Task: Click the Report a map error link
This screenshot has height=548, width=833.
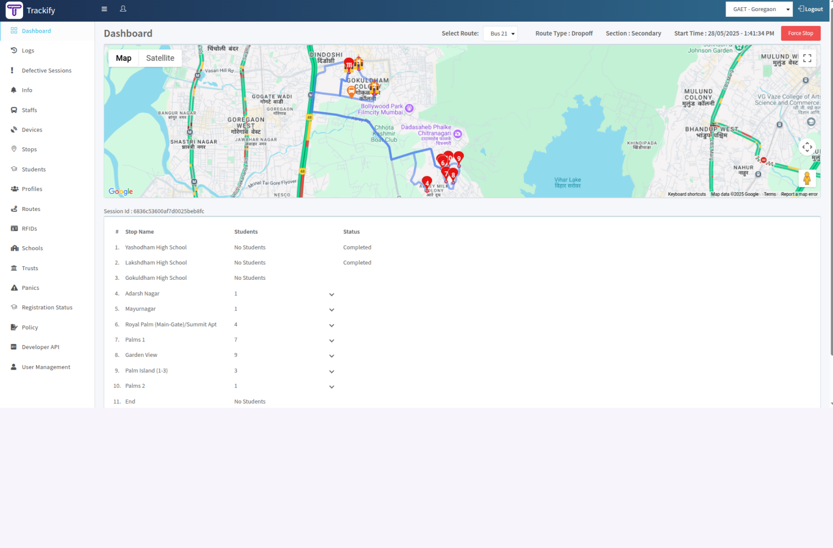Action: pos(799,194)
